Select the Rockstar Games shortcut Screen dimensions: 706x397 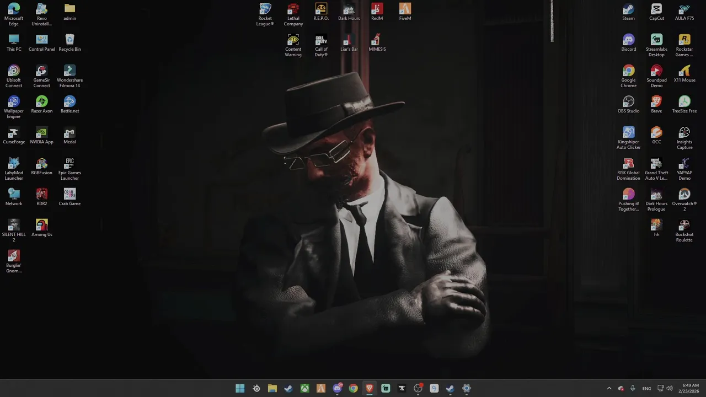(684, 45)
